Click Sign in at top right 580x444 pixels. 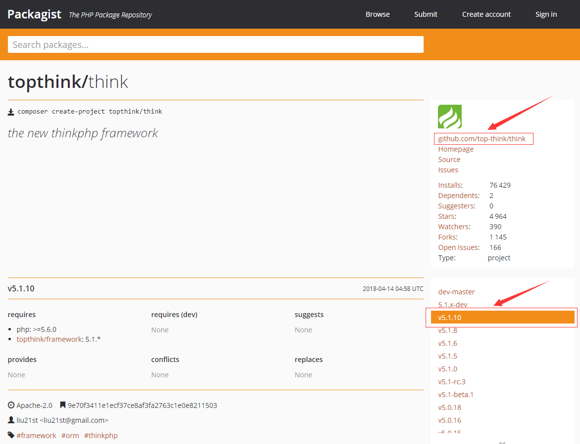tap(546, 14)
